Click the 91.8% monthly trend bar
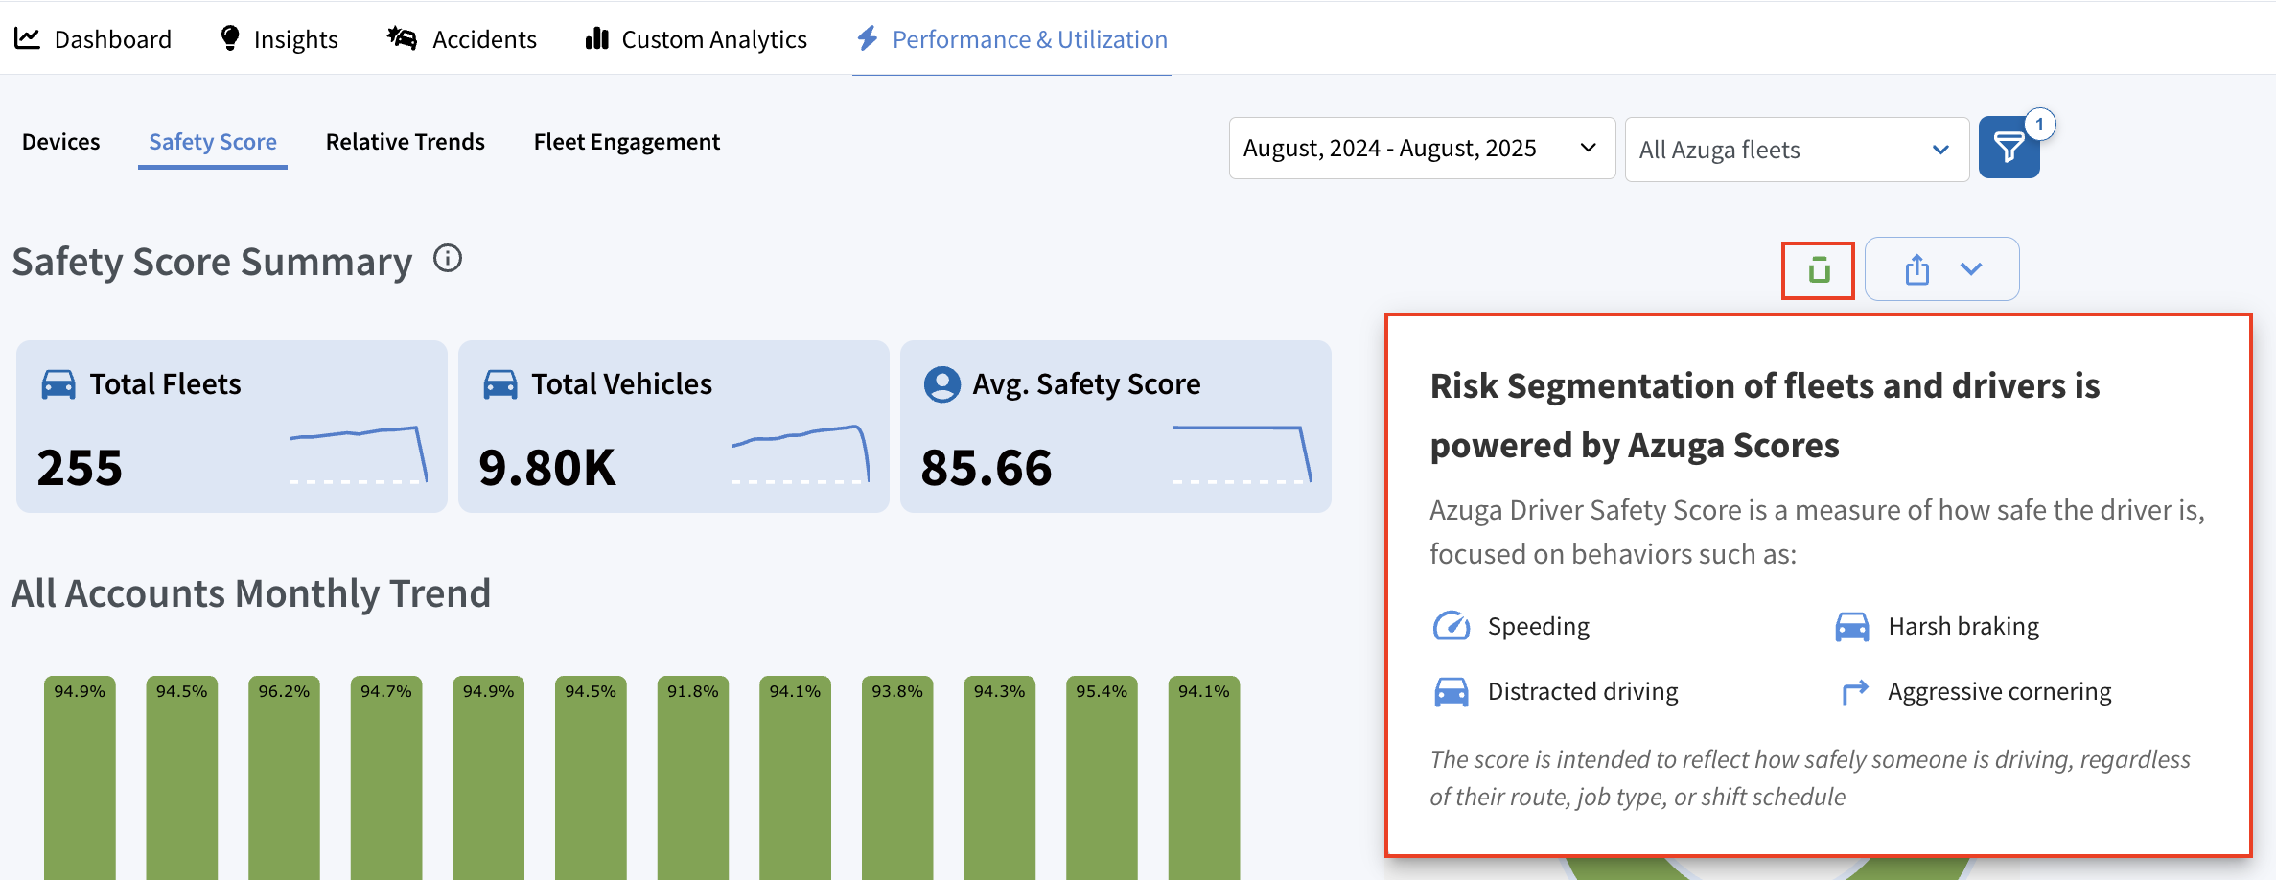Image resolution: width=2276 pixels, height=880 pixels. pos(693,777)
